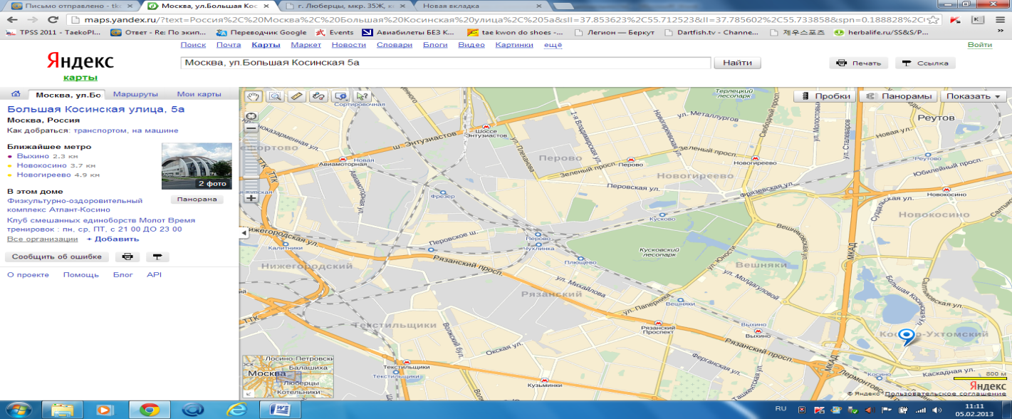Viewport: 1012px width, 419px height.
Task: Click the zoom level slider handle
Action: pos(251,176)
